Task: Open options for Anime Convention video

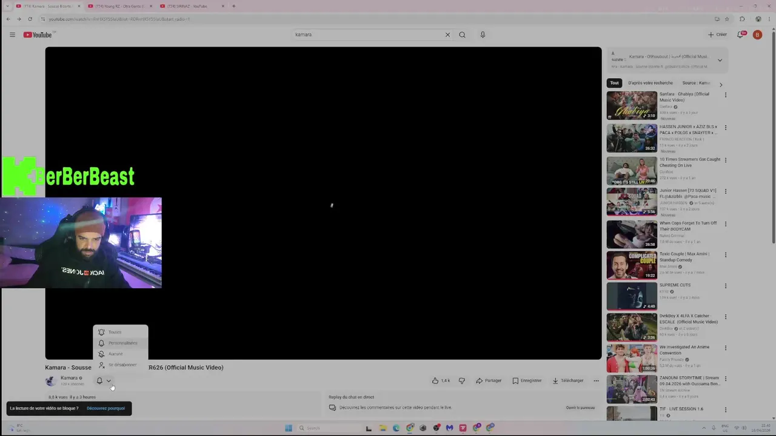Action: pos(725,348)
